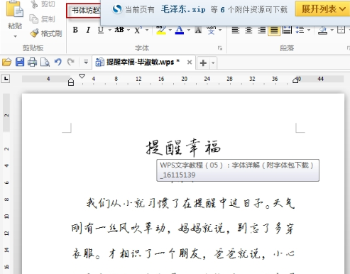Select the Format Painter (格式刷) brush
Image resolution: width=350 pixels, height=274 pixels.
35,33
